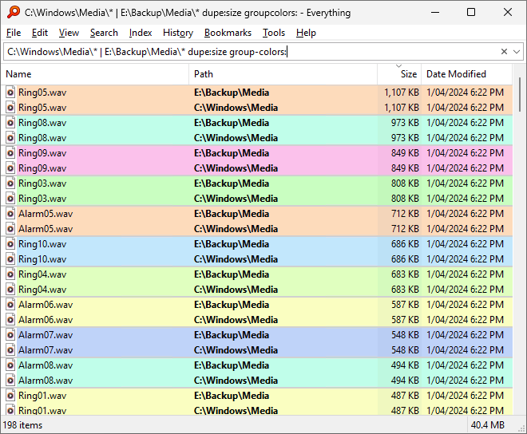
Task: Click the "198 items" status bar text
Action: click(x=22, y=425)
